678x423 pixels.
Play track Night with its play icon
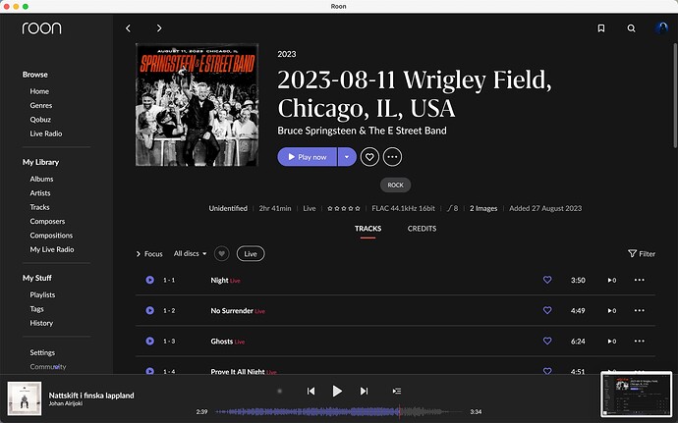[150, 280]
